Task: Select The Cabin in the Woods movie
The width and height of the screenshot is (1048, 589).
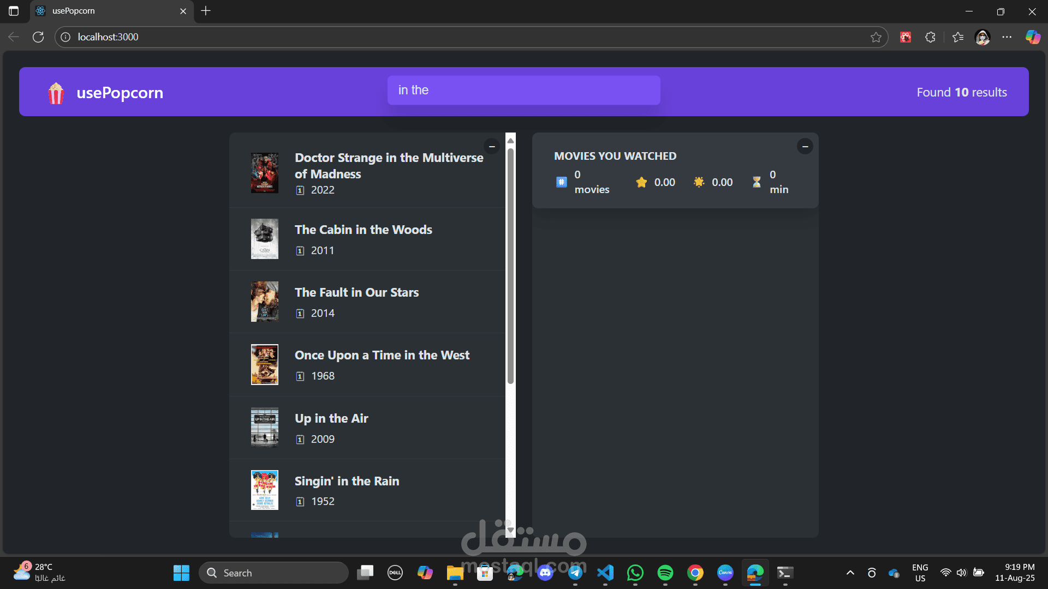Action: pyautogui.click(x=367, y=239)
